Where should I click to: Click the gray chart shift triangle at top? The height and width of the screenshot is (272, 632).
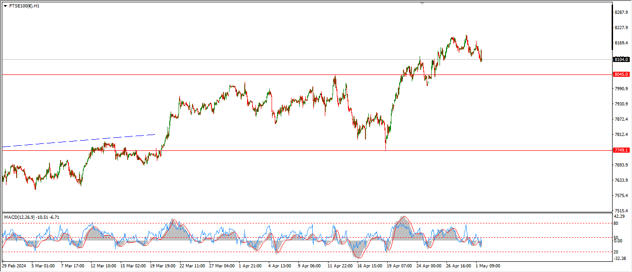(x=421, y=3)
